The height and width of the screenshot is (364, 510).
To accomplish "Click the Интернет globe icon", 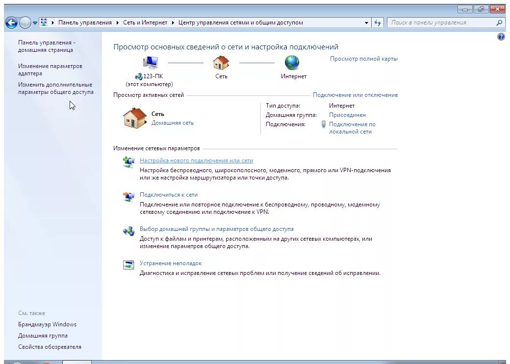I will [x=292, y=63].
